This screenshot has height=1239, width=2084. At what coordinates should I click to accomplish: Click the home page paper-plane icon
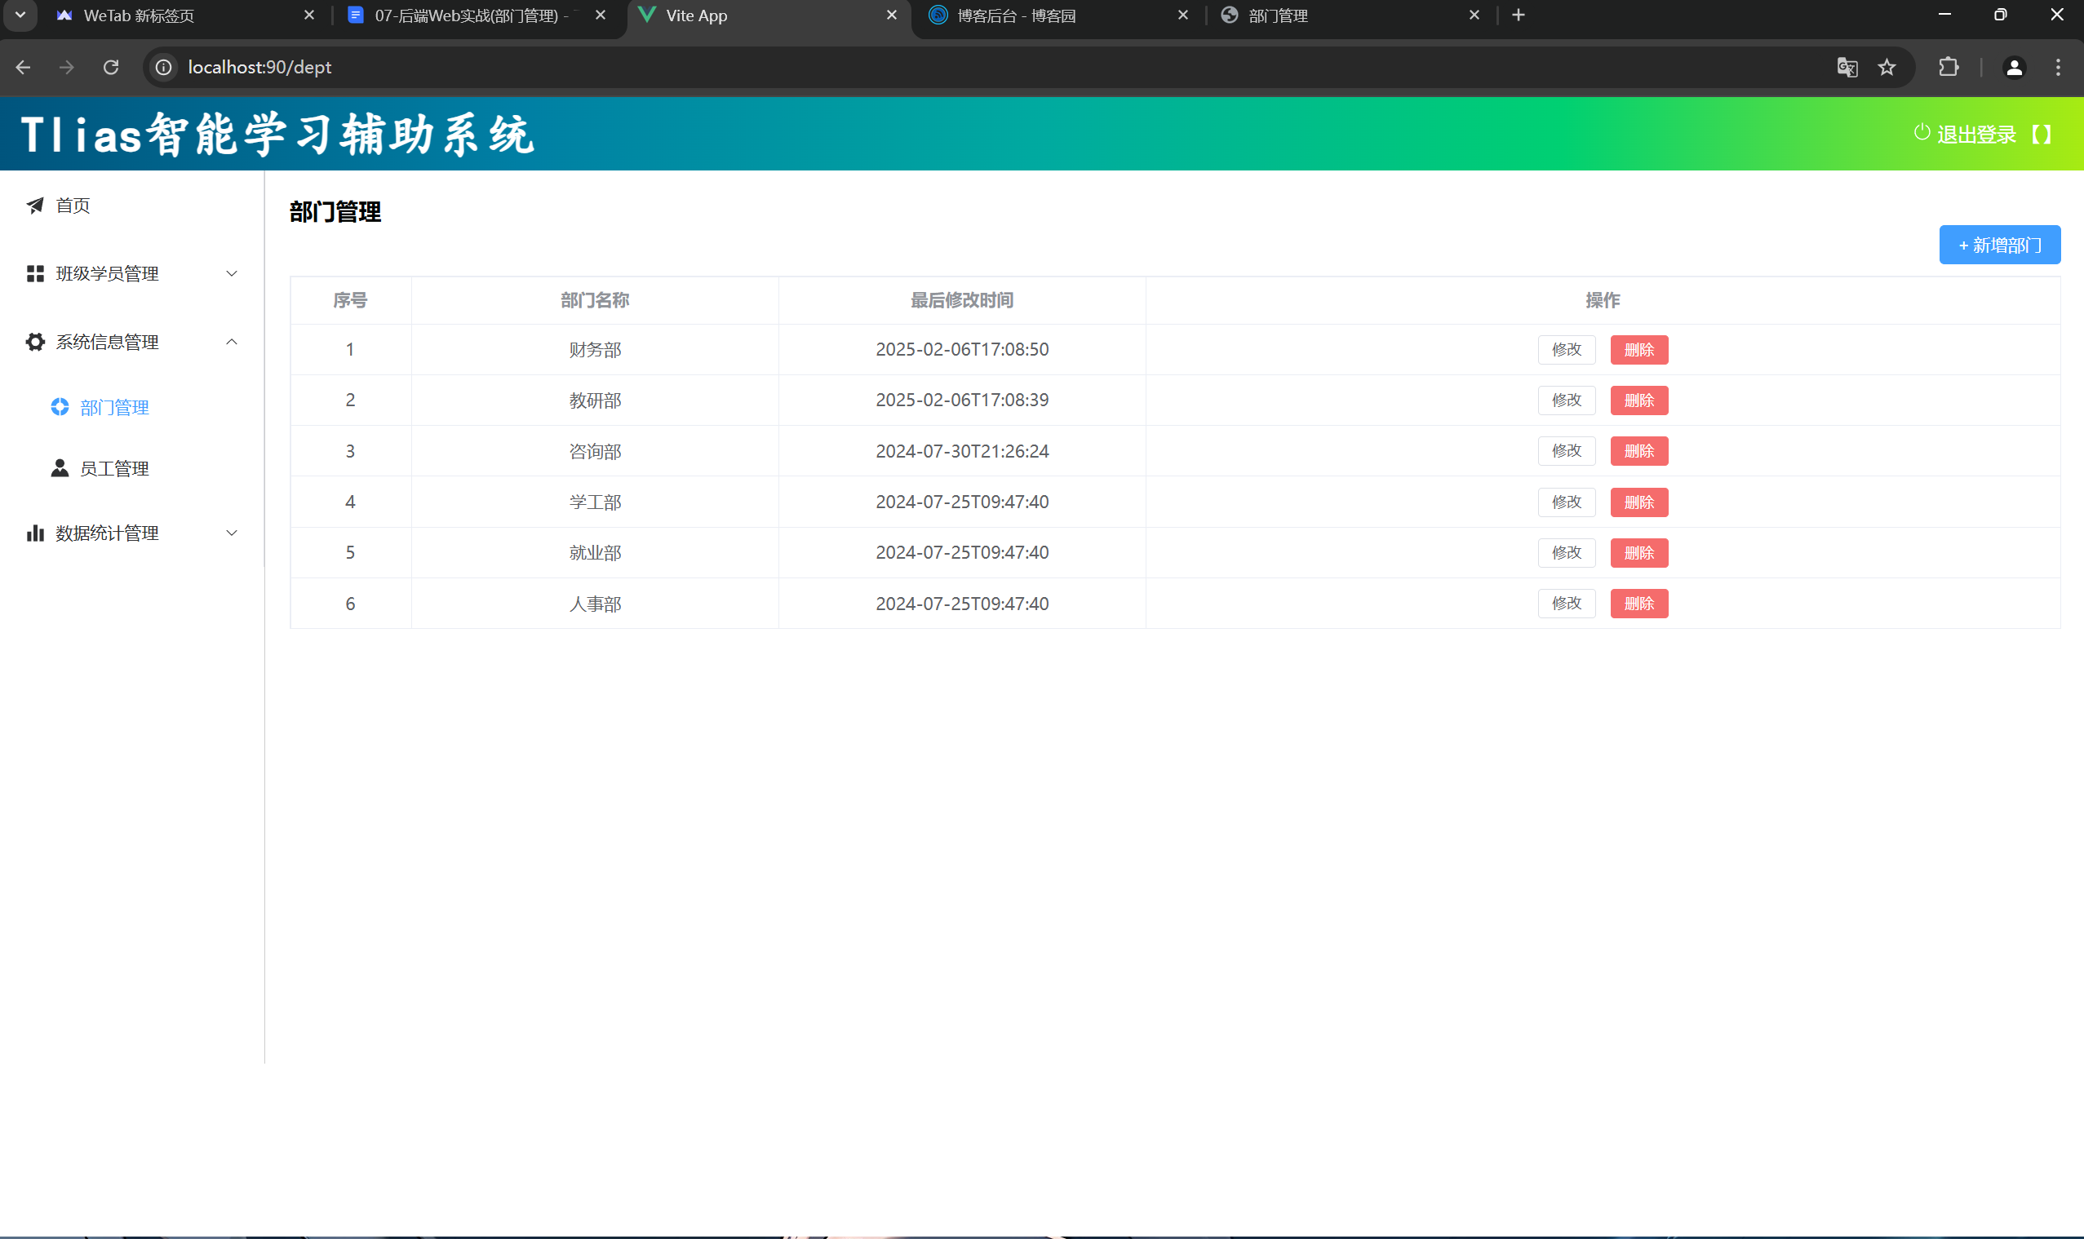[x=35, y=206]
